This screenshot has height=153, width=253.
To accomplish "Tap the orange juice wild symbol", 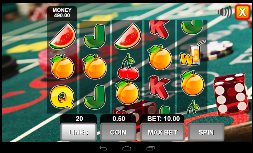I will 193,53.
